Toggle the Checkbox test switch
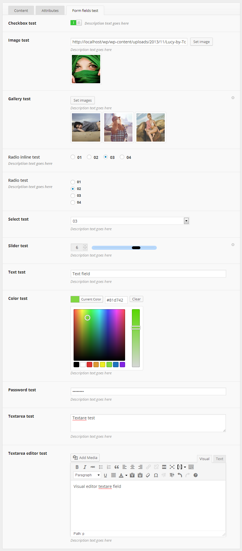This screenshot has width=242, height=551. [x=76, y=23]
